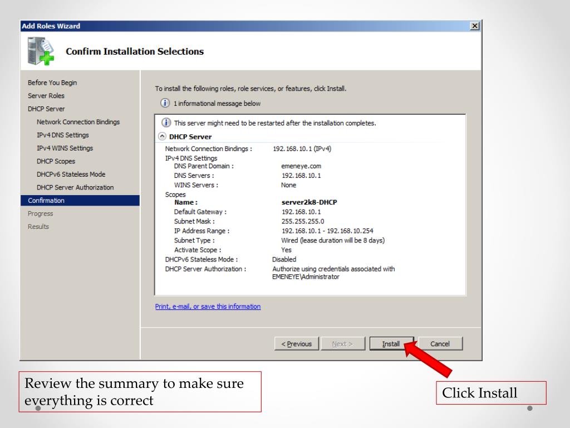Click subnet mask '255.255.255.0'
The width and height of the screenshot is (570, 428).
pos(303,221)
